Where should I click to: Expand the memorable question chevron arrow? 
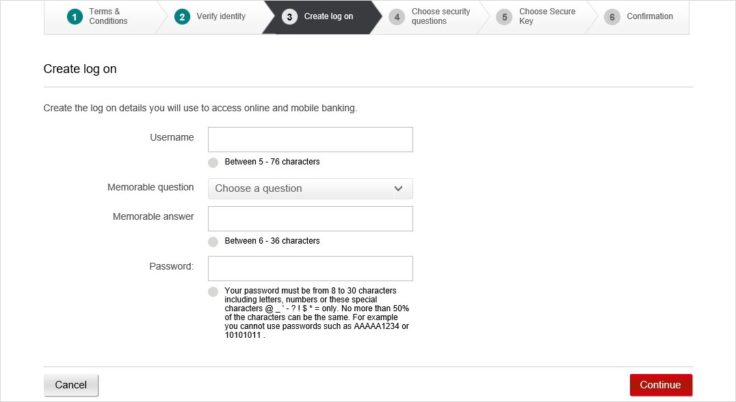[399, 188]
